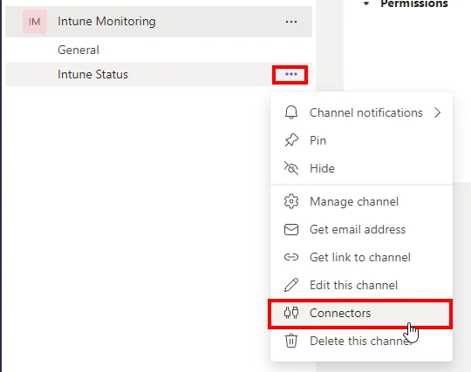The image size is (471, 372).
Task: Click the bell icon for notifications
Action: pos(291,112)
